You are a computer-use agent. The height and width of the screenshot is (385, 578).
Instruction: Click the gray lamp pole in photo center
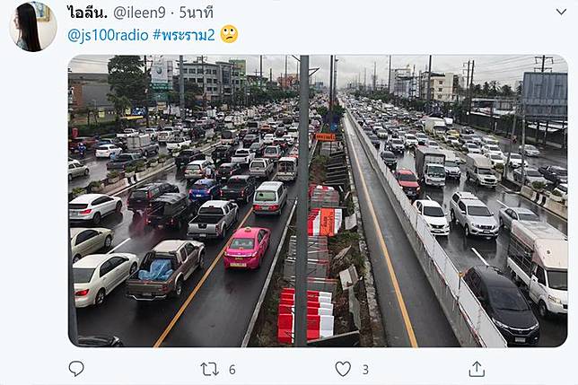tap(302, 201)
